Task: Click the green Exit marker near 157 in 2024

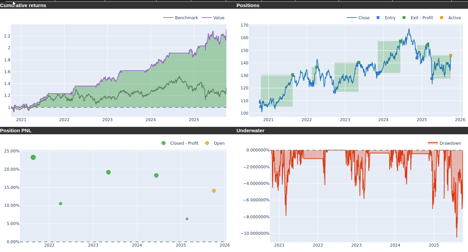Action: point(400,41)
